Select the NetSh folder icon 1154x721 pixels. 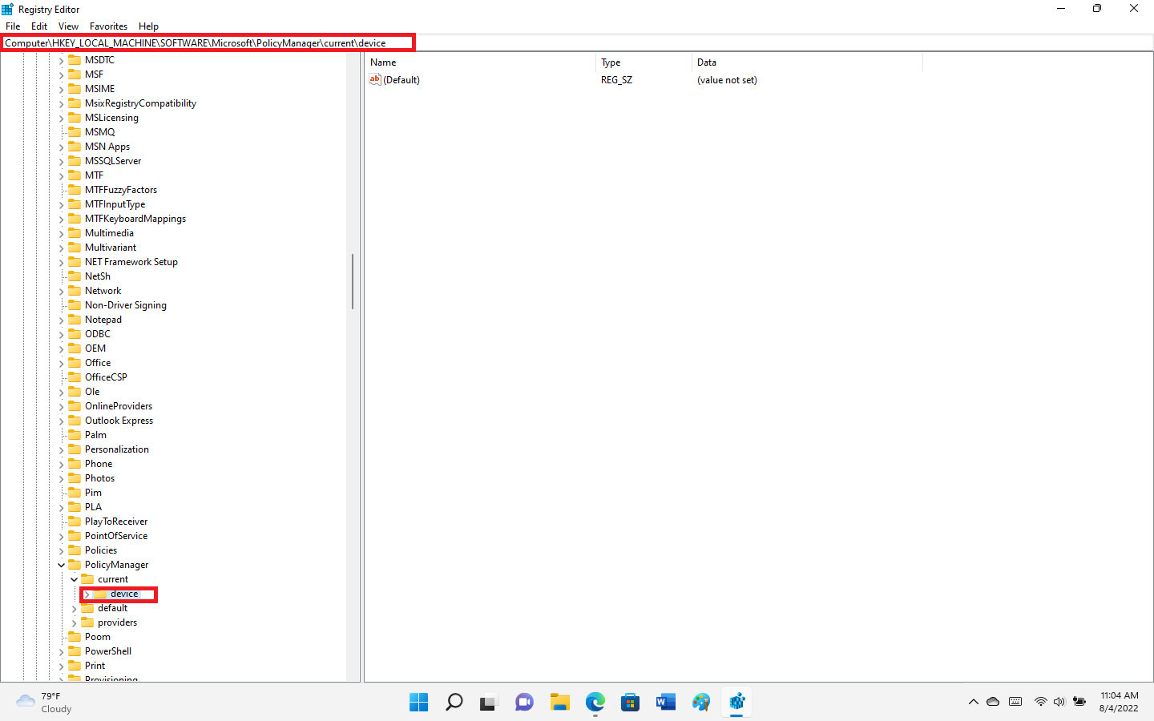coord(75,276)
